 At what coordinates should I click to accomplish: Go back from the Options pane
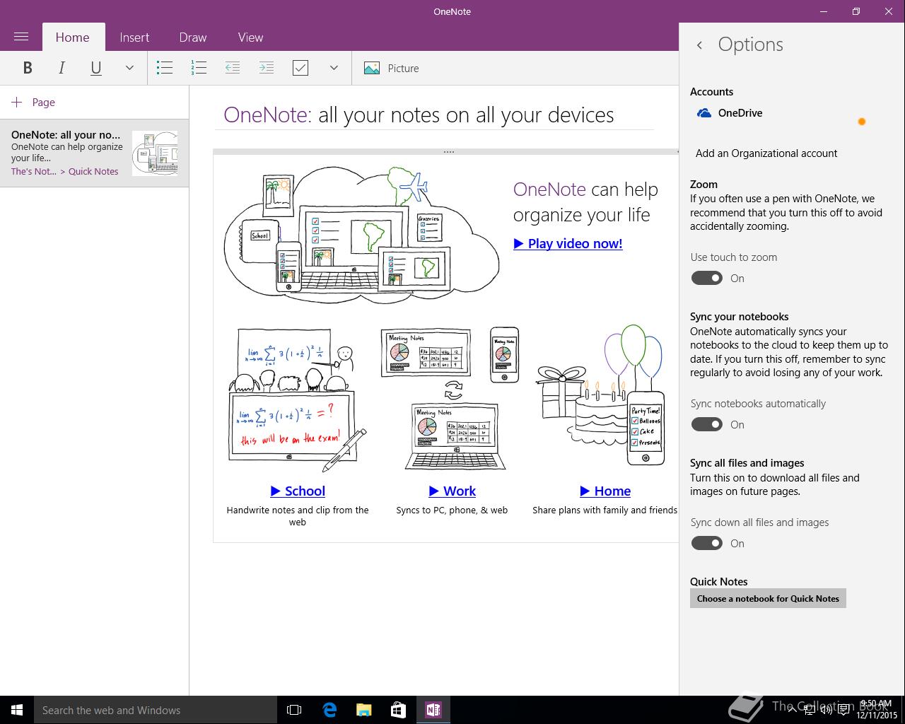coord(699,45)
